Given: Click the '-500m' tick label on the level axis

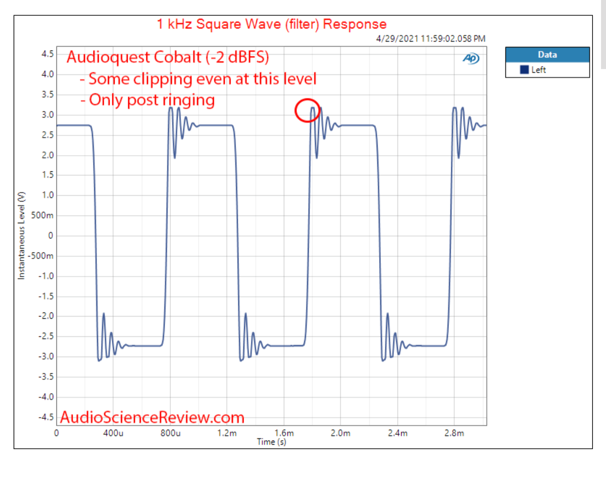Looking at the screenshot, I should pos(41,256).
